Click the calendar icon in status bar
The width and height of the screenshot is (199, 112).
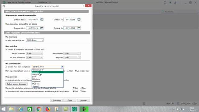178,104
